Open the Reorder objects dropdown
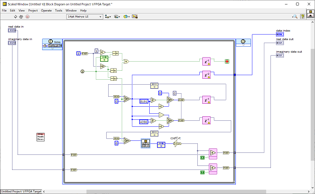 point(127,17)
